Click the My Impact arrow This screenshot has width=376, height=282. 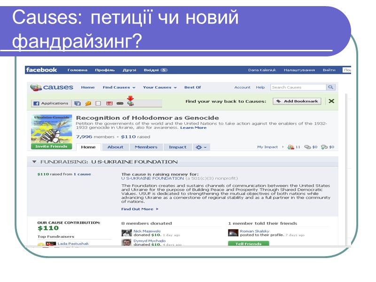[x=283, y=147]
